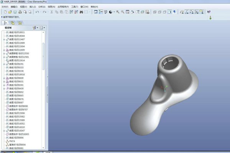The image size is (230, 153).
Task: Select PNT4 in the model tree
Action: point(12,141)
